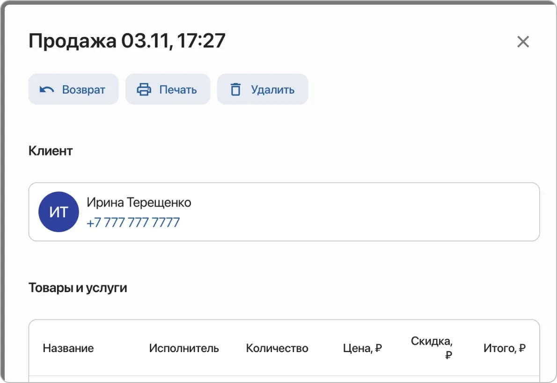This screenshot has width=557, height=383.
Task: Open the client card for Ирина Терещенко
Action: [x=284, y=212]
